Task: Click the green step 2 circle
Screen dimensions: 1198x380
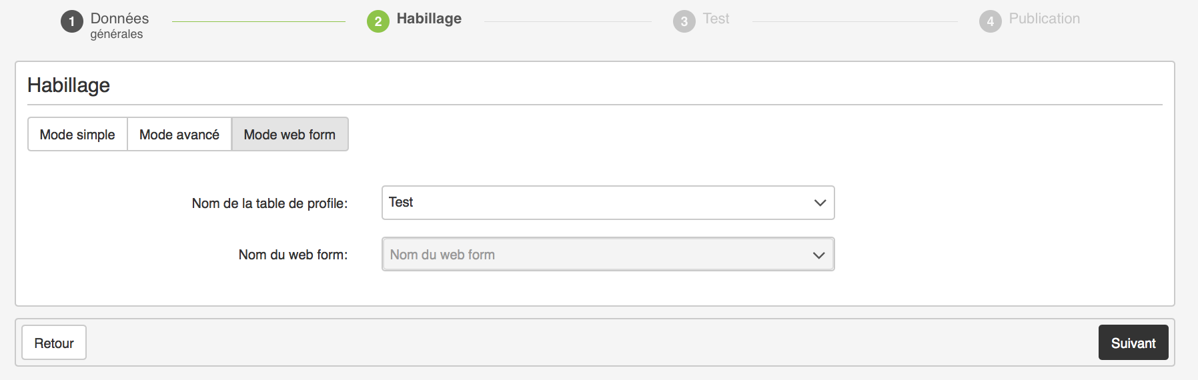Action: 378,21
